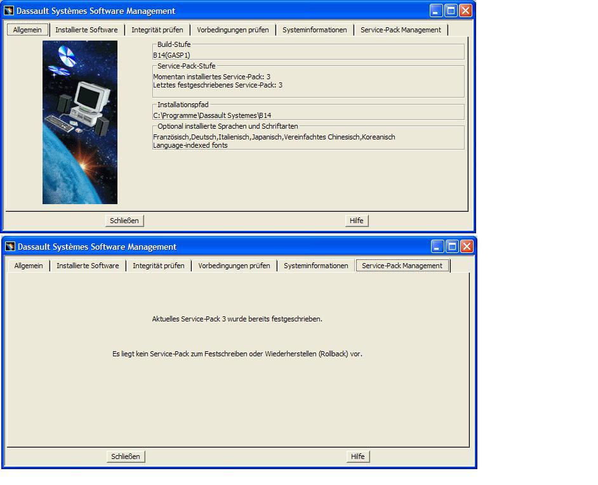This screenshot has width=598, height=485.
Task: Maximize the bottom Software Management window
Action: [x=452, y=247]
